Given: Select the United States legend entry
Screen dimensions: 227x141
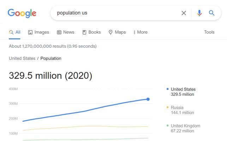Looking at the screenshot, I should (x=181, y=92).
